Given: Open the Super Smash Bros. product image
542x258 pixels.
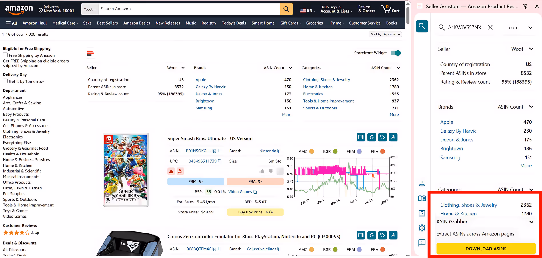Looking at the screenshot, I should click(126, 170).
